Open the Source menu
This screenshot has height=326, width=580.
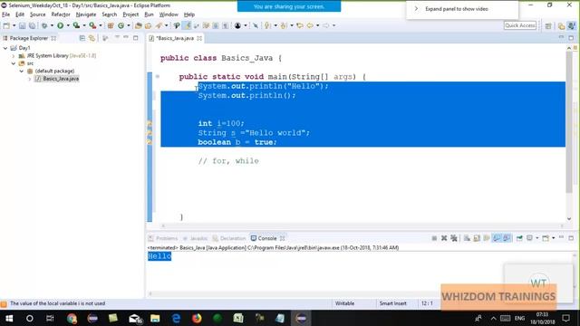[38, 14]
